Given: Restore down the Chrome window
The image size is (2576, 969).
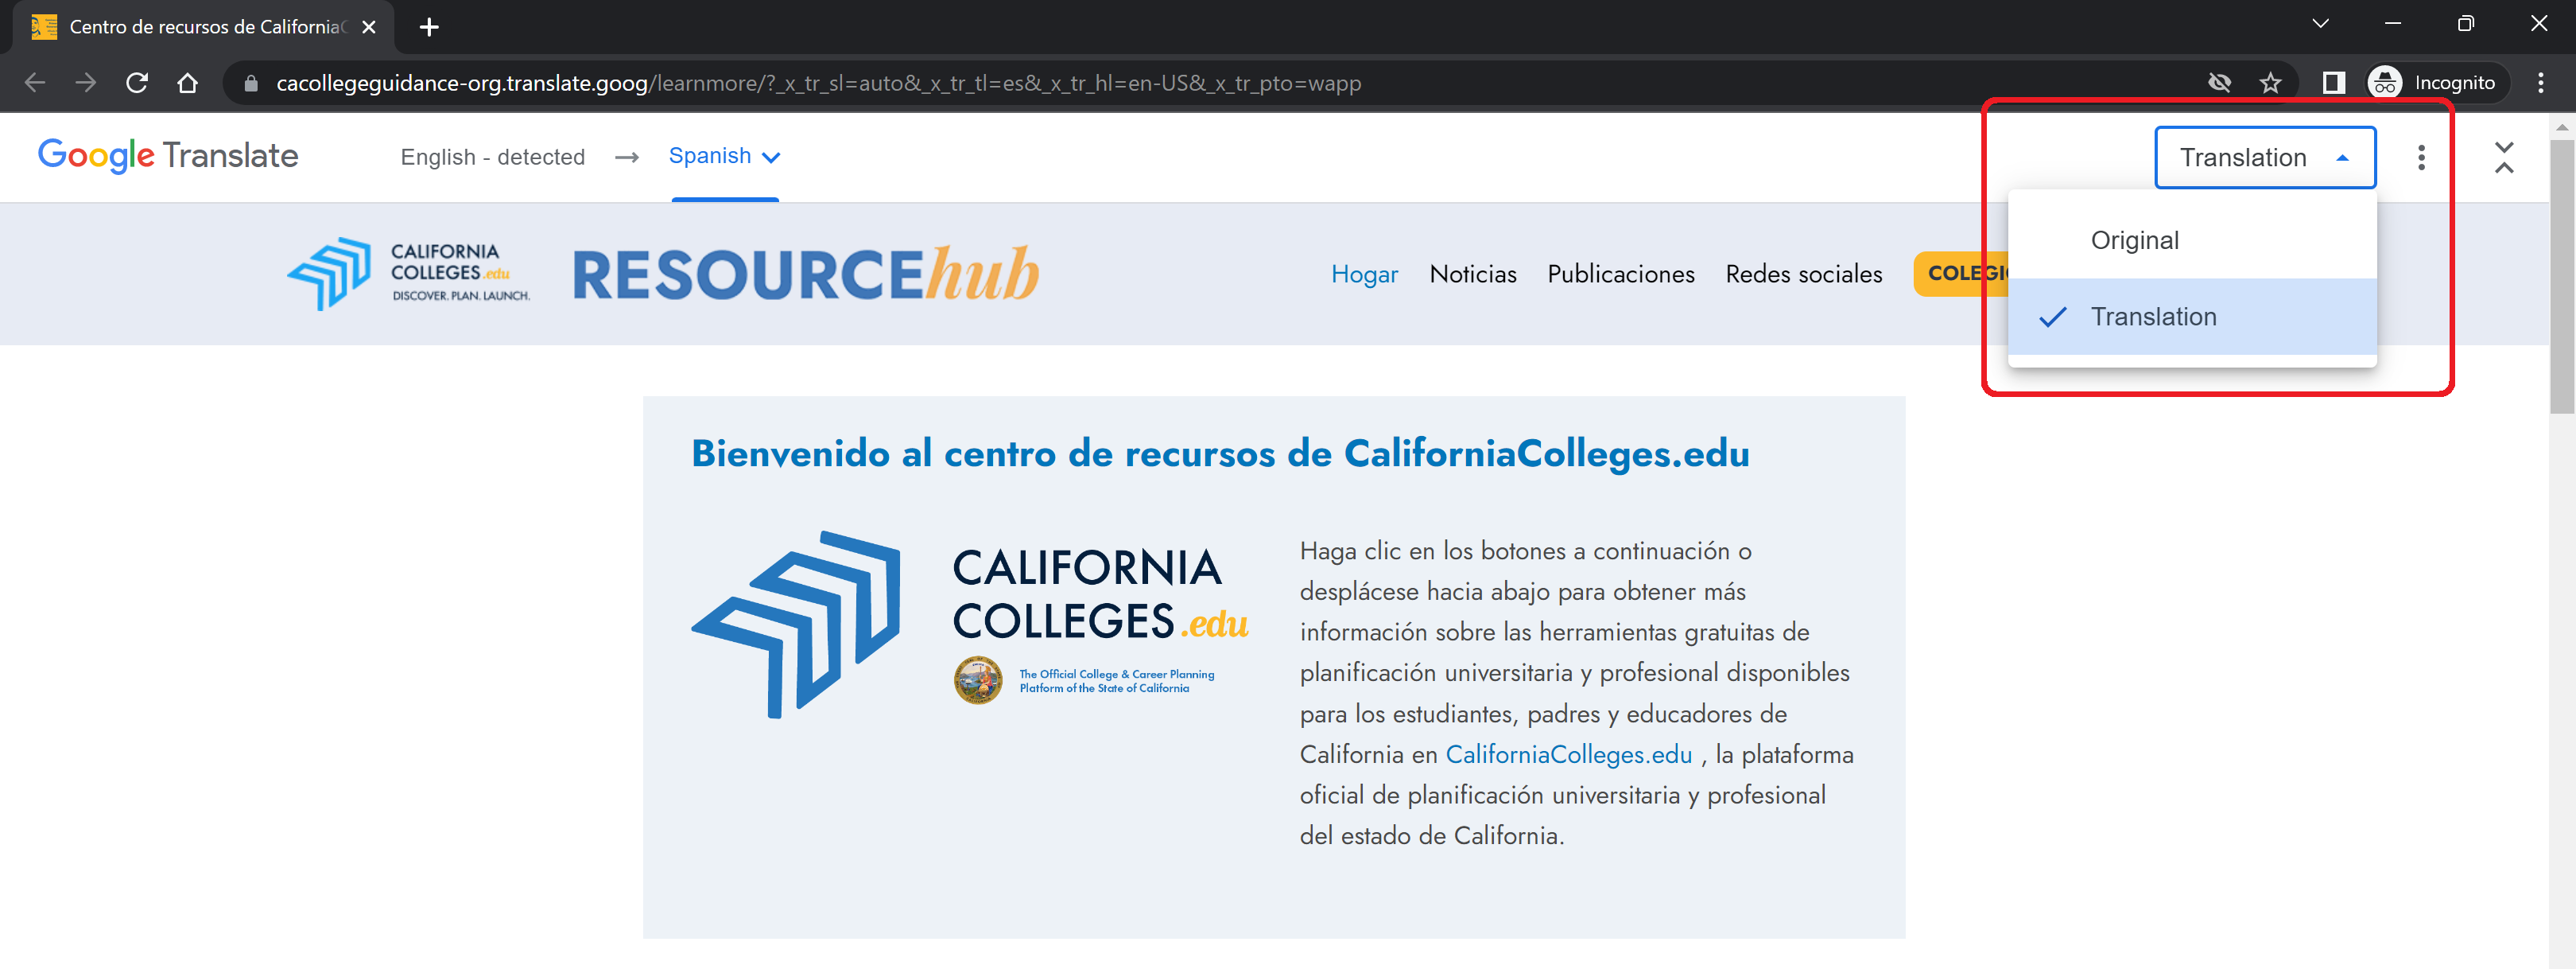Looking at the screenshot, I should pyautogui.click(x=2466, y=24).
